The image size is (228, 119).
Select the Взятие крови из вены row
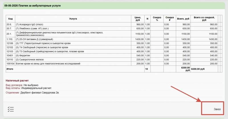coord(114,64)
